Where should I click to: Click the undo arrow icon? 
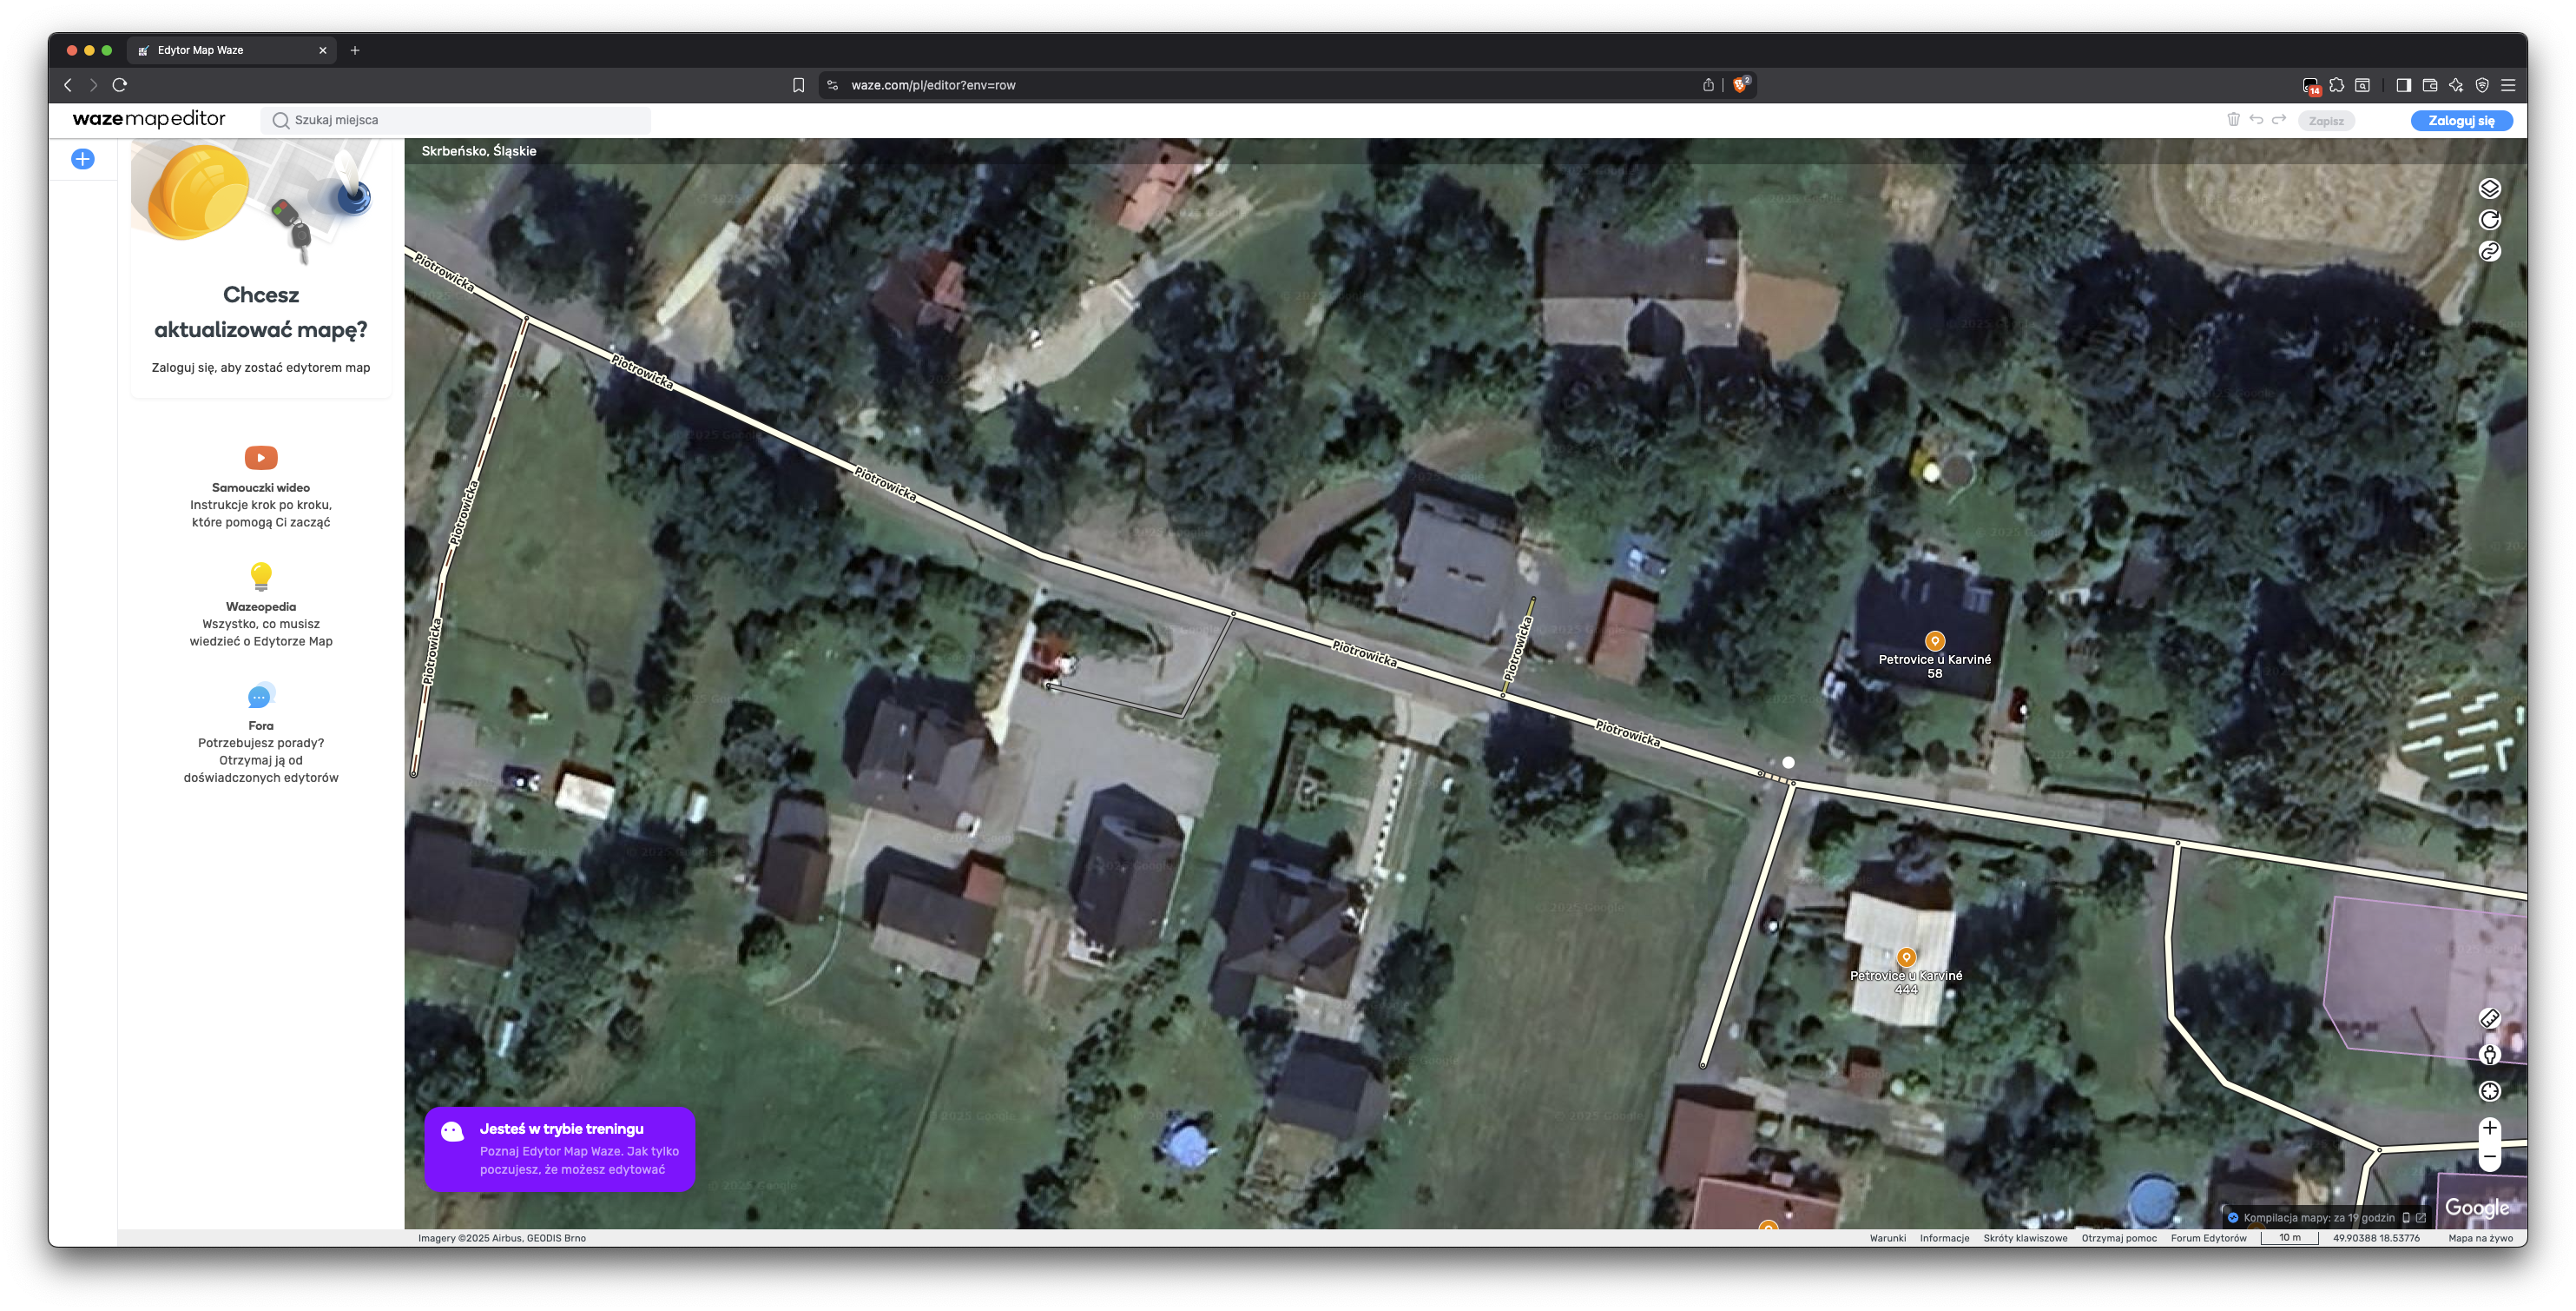(x=2256, y=120)
